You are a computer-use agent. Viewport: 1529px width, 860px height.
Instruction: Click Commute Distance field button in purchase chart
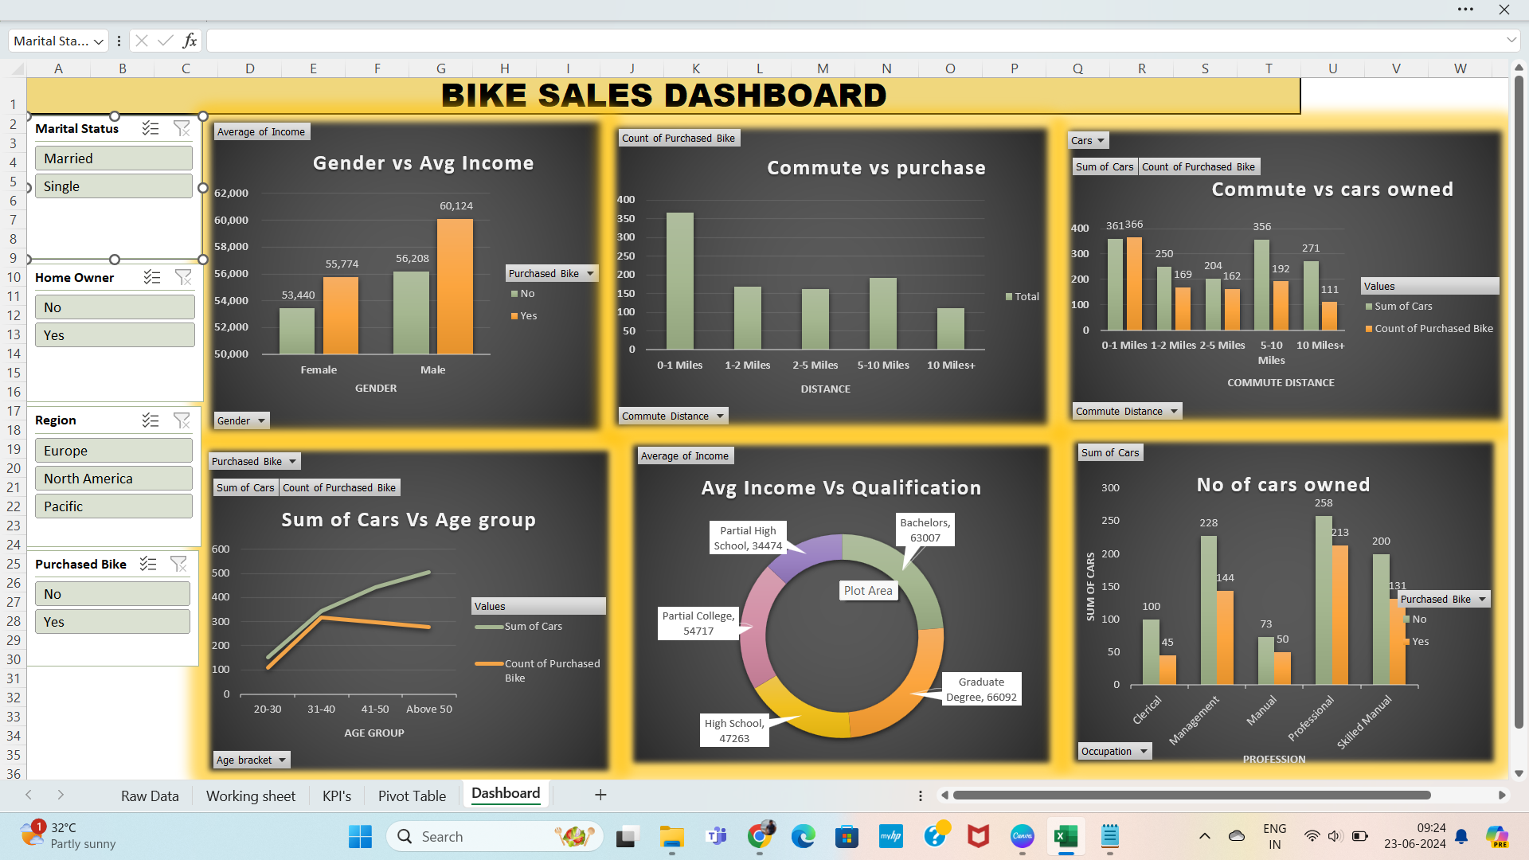(x=673, y=416)
